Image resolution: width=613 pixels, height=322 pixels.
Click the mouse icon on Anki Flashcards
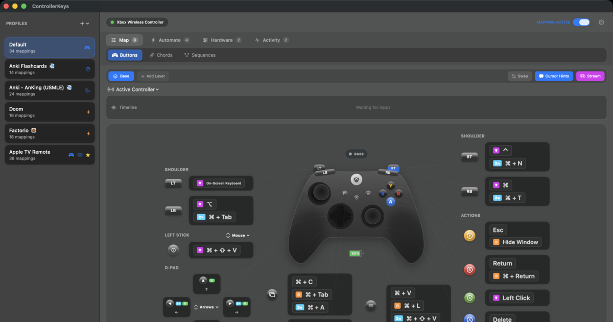(x=88, y=69)
